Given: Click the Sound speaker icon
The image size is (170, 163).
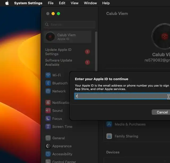Looking at the screenshot, I should pos(48,111).
